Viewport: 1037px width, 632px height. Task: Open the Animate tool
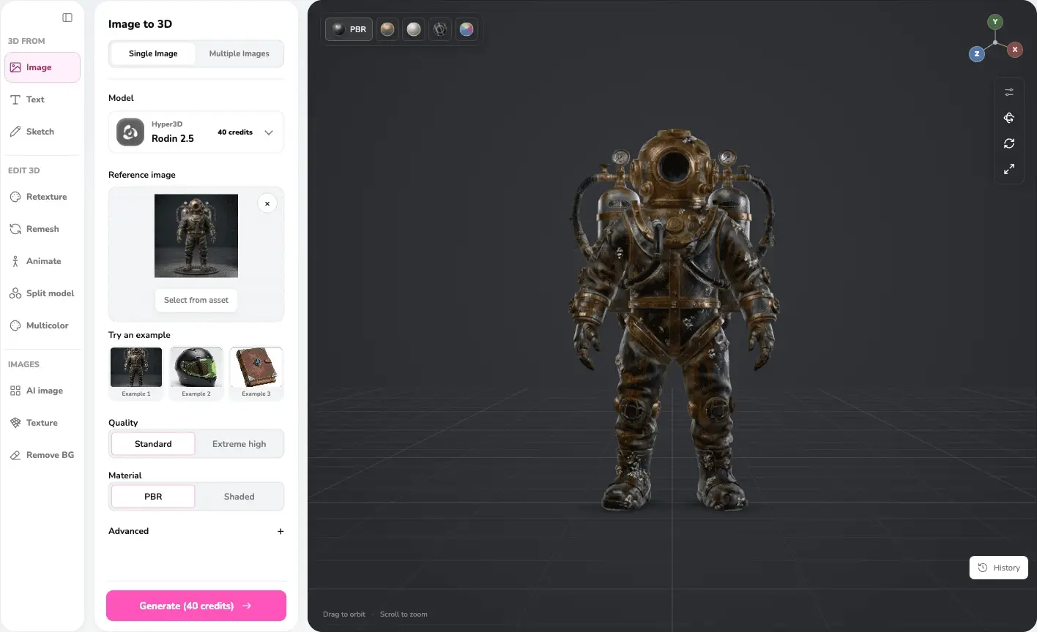(x=42, y=261)
